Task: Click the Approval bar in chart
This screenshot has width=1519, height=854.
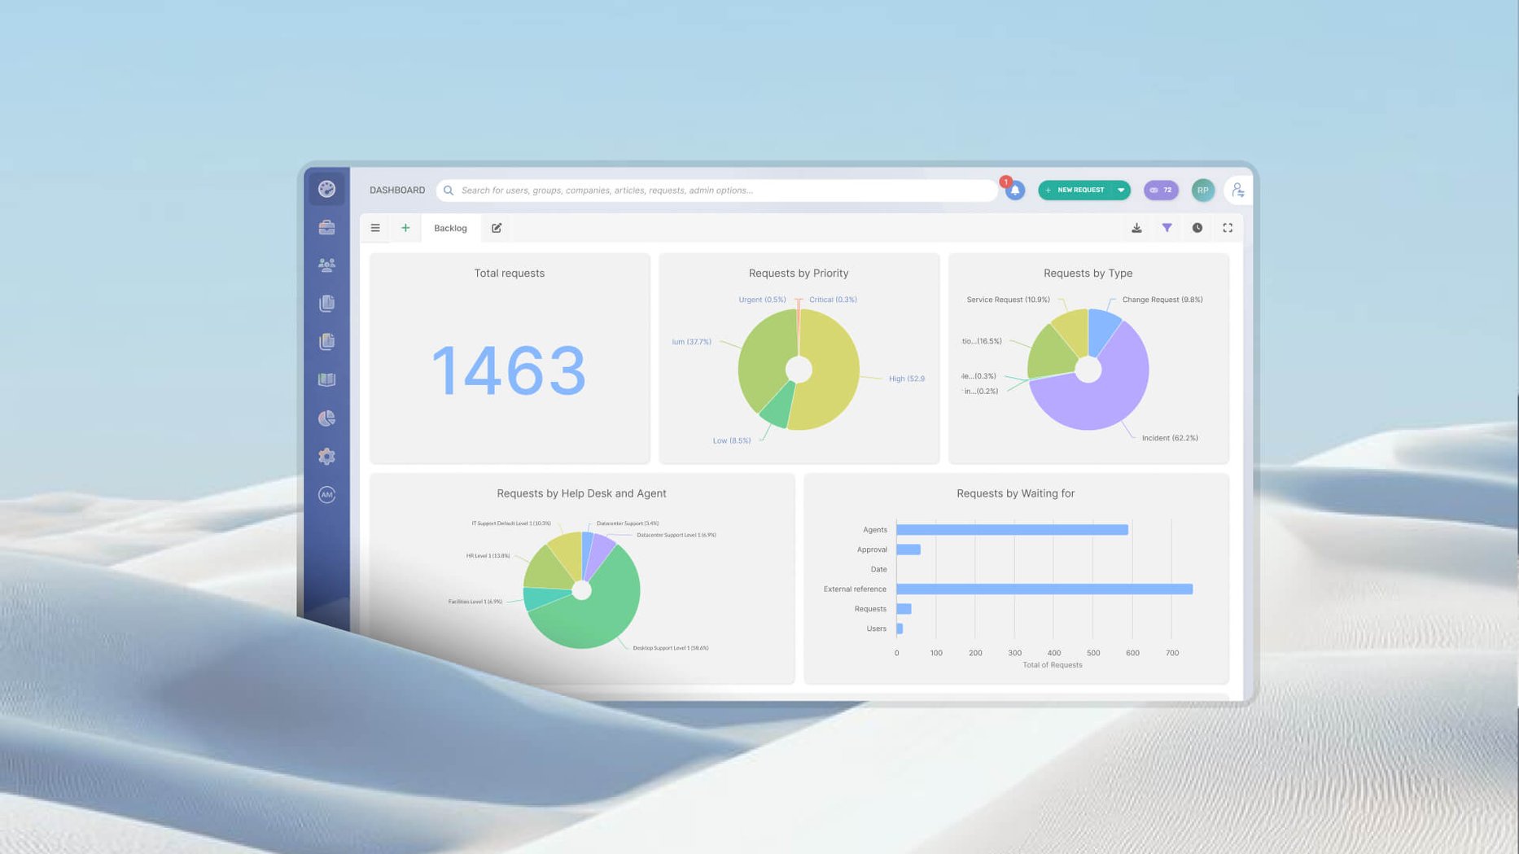Action: 908,550
